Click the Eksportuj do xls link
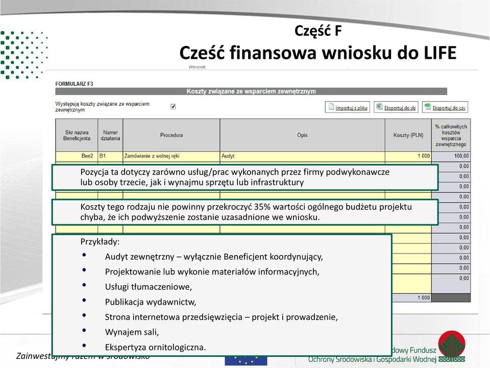Viewport: 490px width, 368px height. coord(400,108)
